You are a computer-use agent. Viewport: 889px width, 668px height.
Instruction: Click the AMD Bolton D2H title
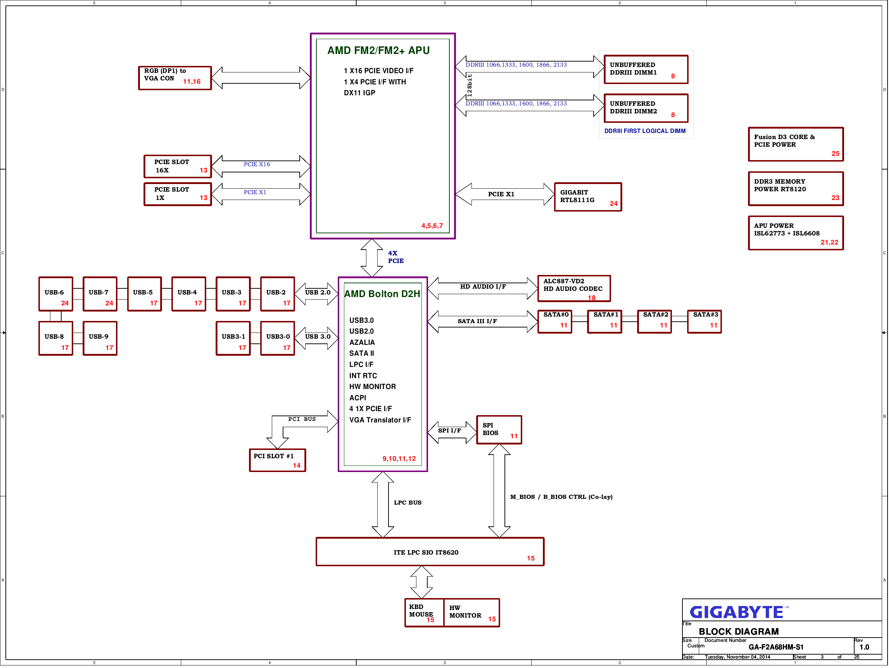coord(382,295)
